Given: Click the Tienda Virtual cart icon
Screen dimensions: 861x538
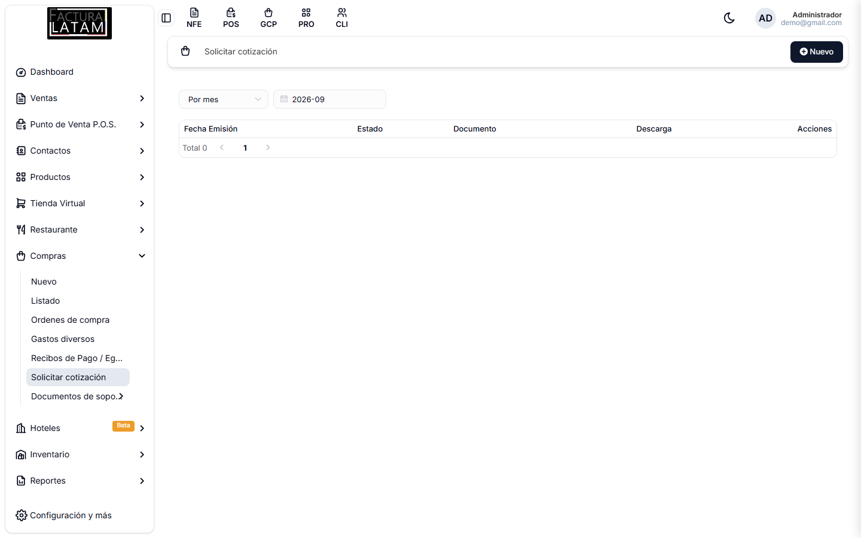Looking at the screenshot, I should click(x=21, y=203).
